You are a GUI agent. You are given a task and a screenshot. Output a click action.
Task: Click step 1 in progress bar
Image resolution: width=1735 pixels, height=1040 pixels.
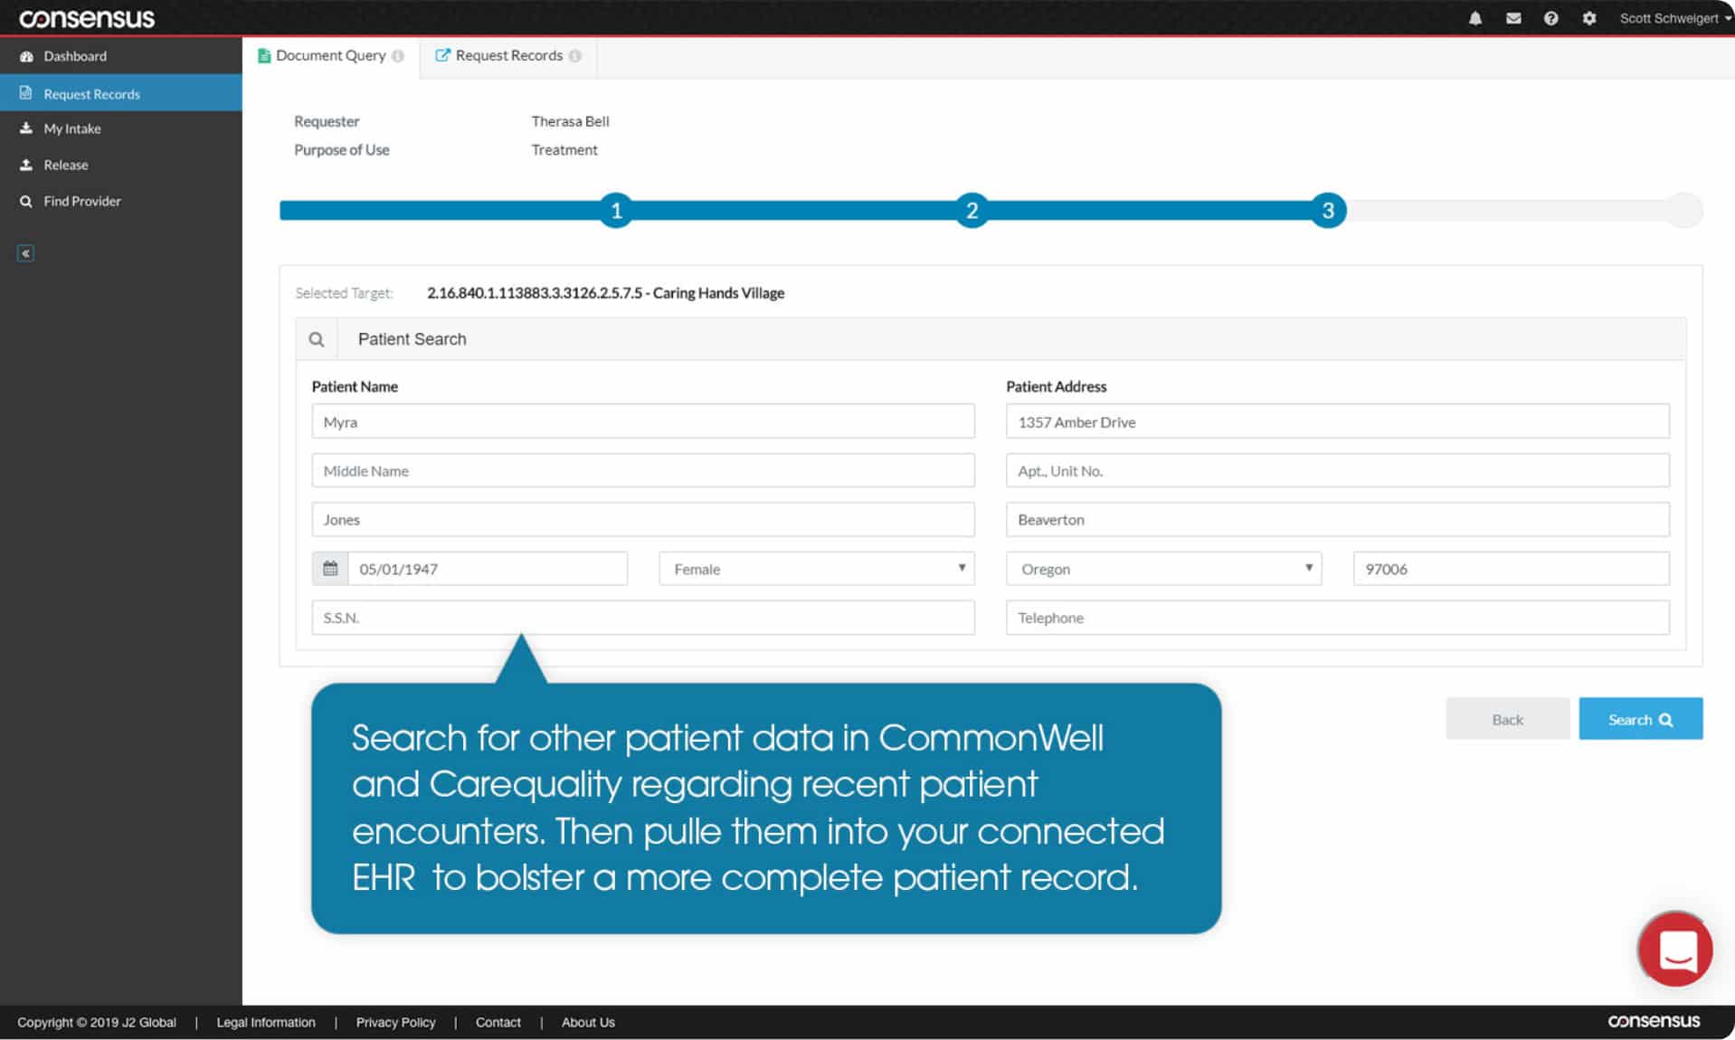coord(616,211)
